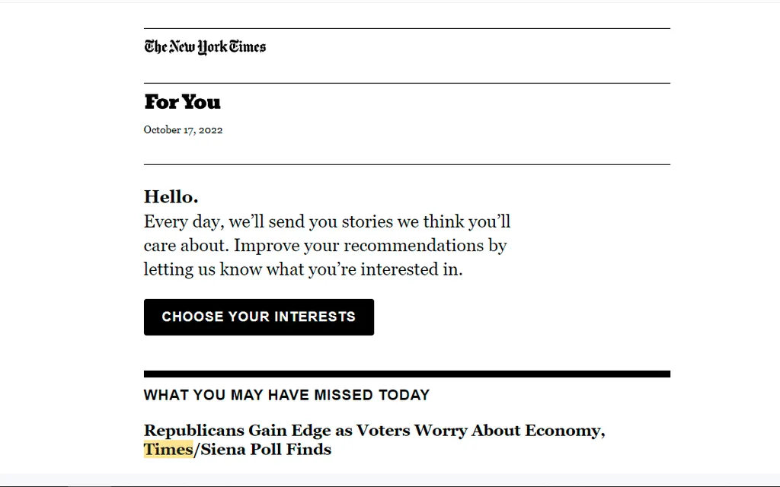The width and height of the screenshot is (780, 487).
Task: Click the Hello. greeting text
Action: [x=171, y=197]
